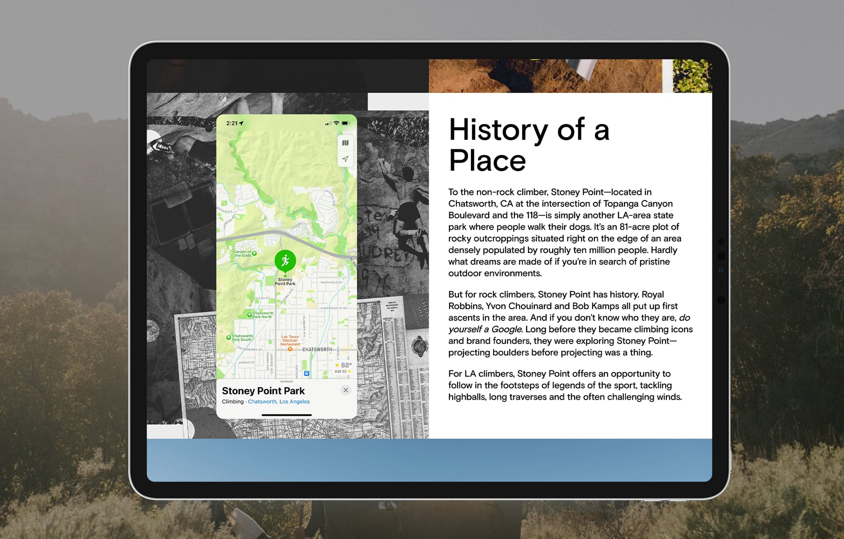The height and width of the screenshot is (539, 844).
Task: Tap the current location arrow button
Action: click(x=346, y=159)
